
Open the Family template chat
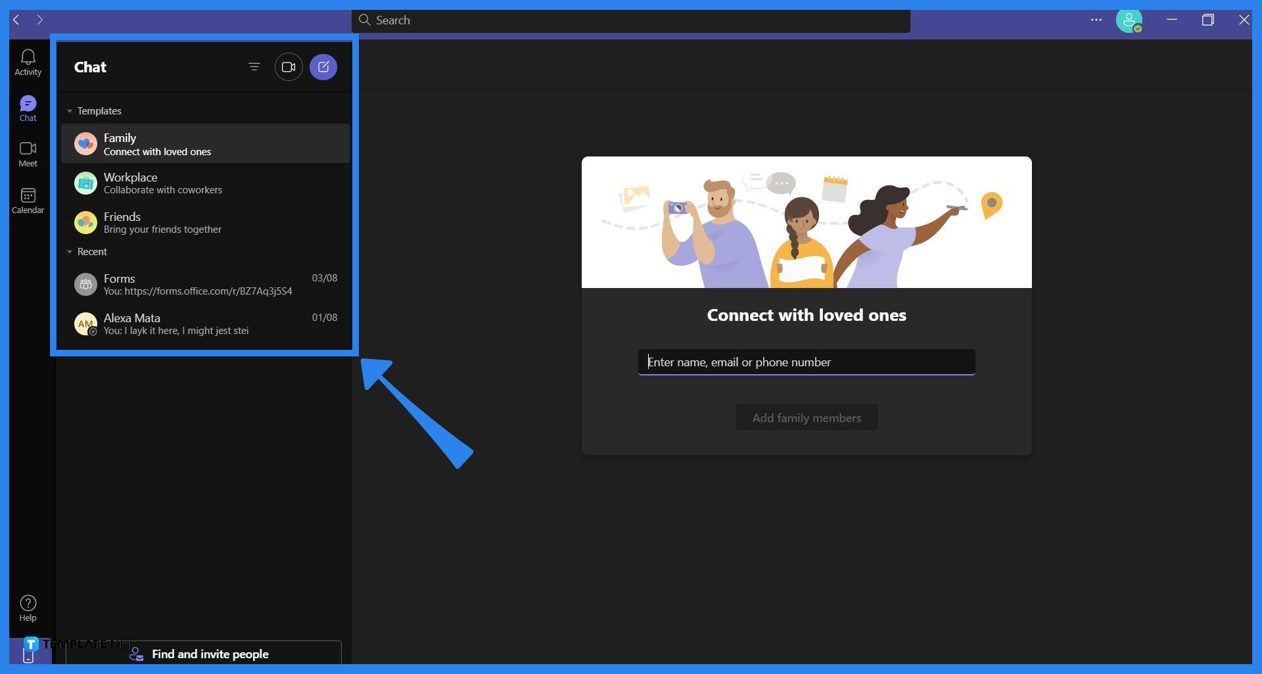pos(158,143)
